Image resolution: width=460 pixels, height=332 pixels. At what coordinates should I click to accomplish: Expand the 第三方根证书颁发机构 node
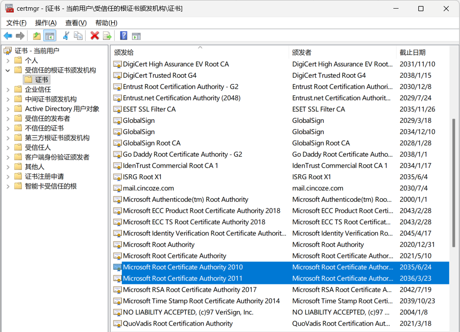click(8, 138)
